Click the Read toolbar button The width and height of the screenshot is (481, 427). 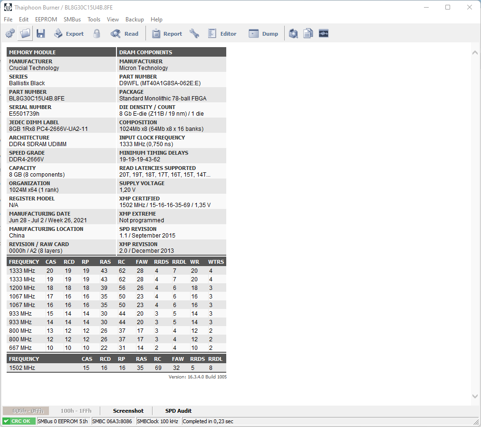[125, 33]
